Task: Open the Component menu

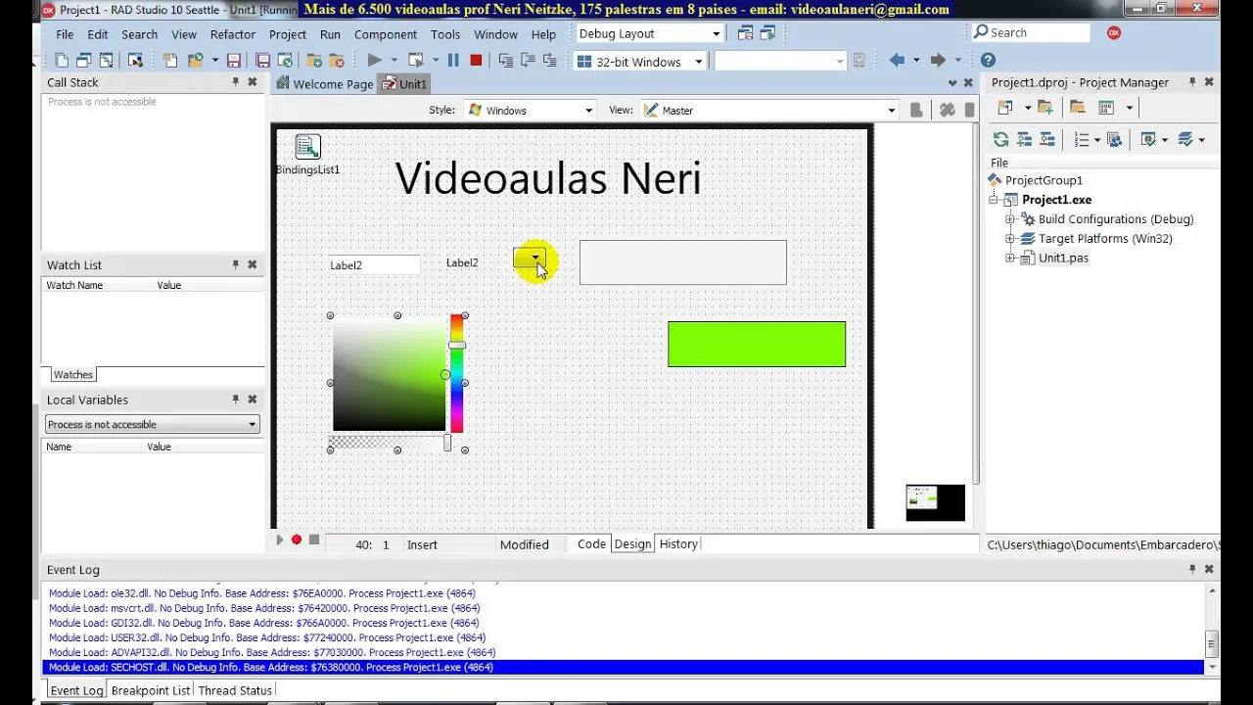Action: coord(386,34)
